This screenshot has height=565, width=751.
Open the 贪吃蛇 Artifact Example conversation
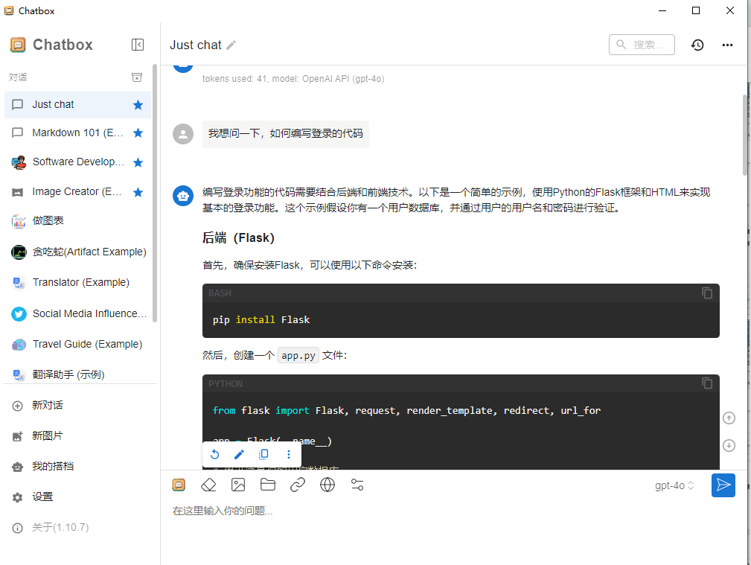77,252
